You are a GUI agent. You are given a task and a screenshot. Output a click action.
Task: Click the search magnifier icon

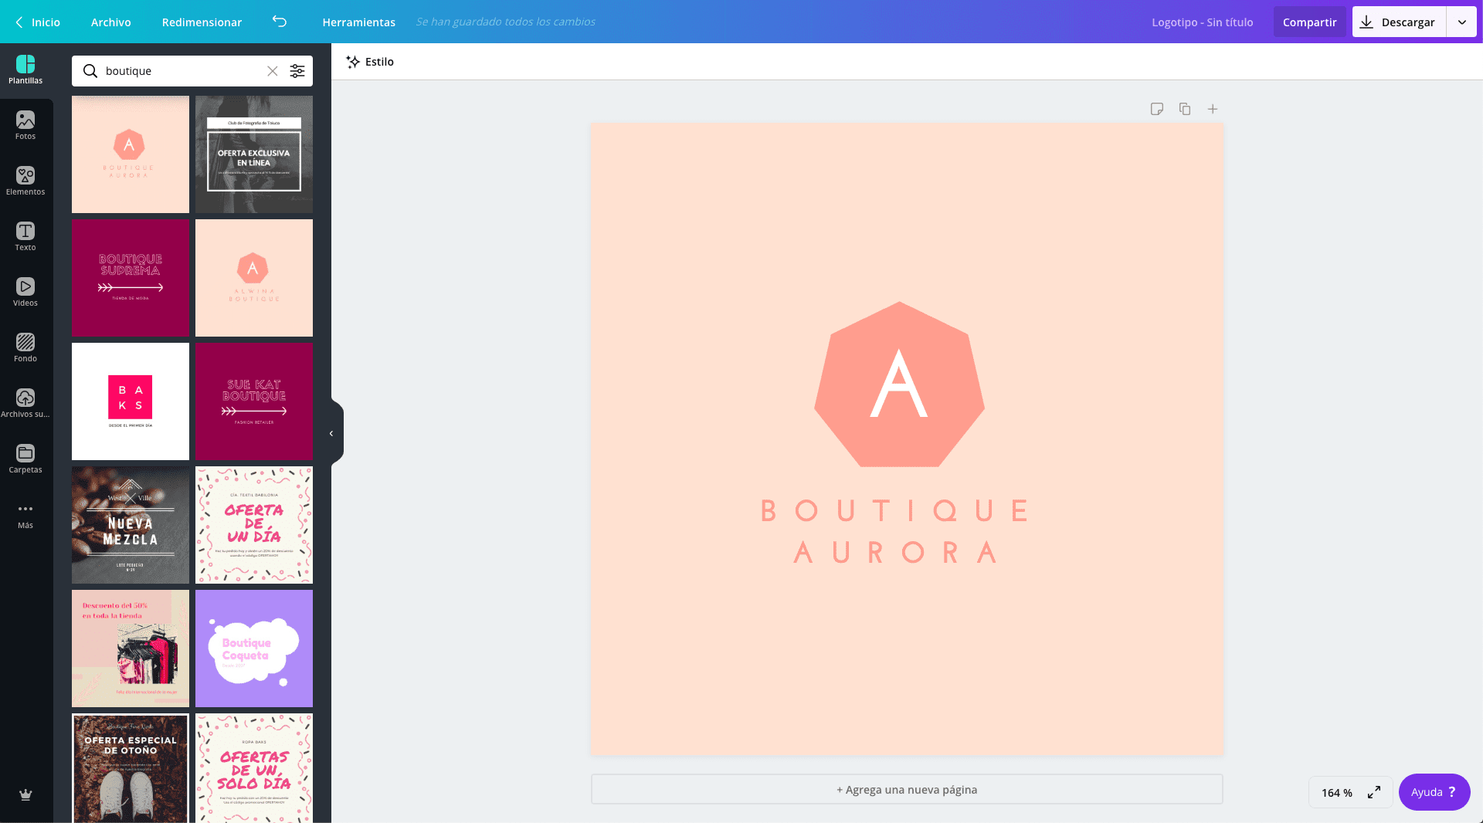point(90,71)
